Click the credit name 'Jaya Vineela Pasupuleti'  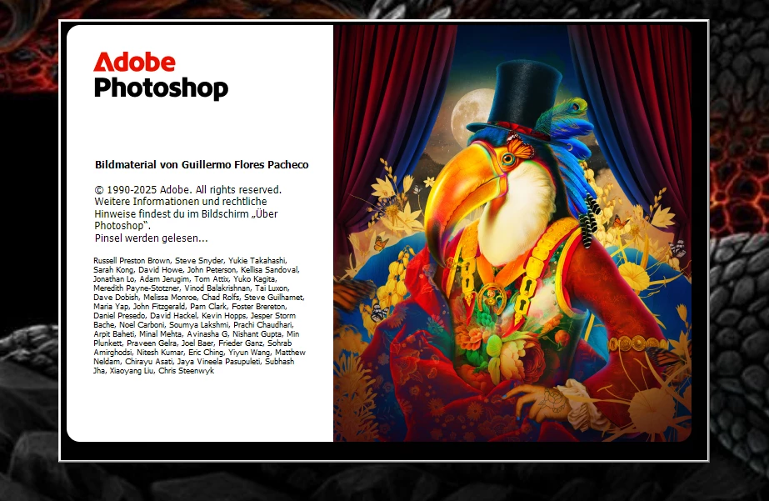coord(218,362)
